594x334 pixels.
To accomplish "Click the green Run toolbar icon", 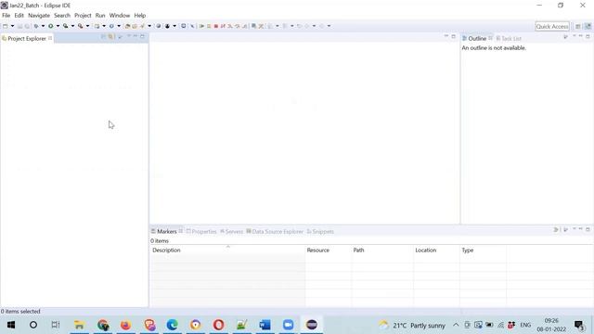I will coord(50,26).
